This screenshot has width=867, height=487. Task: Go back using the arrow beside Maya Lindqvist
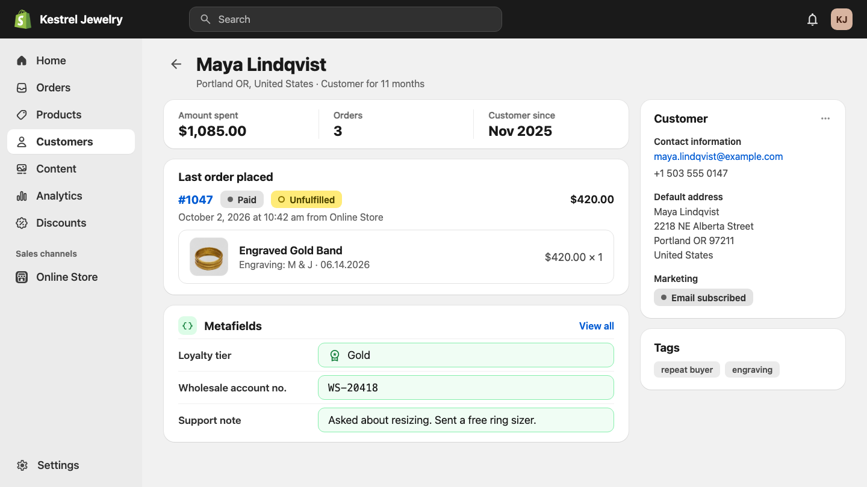point(176,64)
